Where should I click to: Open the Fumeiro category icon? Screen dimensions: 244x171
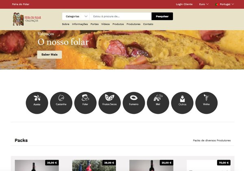[x=134, y=103]
